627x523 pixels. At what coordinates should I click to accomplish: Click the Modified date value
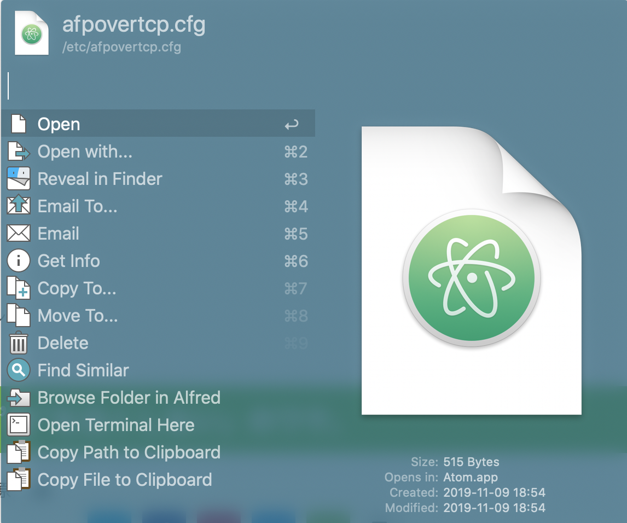point(494,507)
